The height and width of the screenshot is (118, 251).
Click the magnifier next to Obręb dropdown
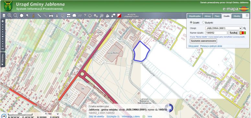(245, 28)
